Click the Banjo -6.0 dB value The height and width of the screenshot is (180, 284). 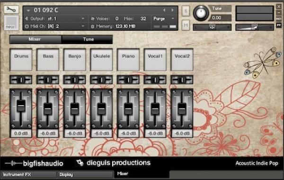[75, 134]
